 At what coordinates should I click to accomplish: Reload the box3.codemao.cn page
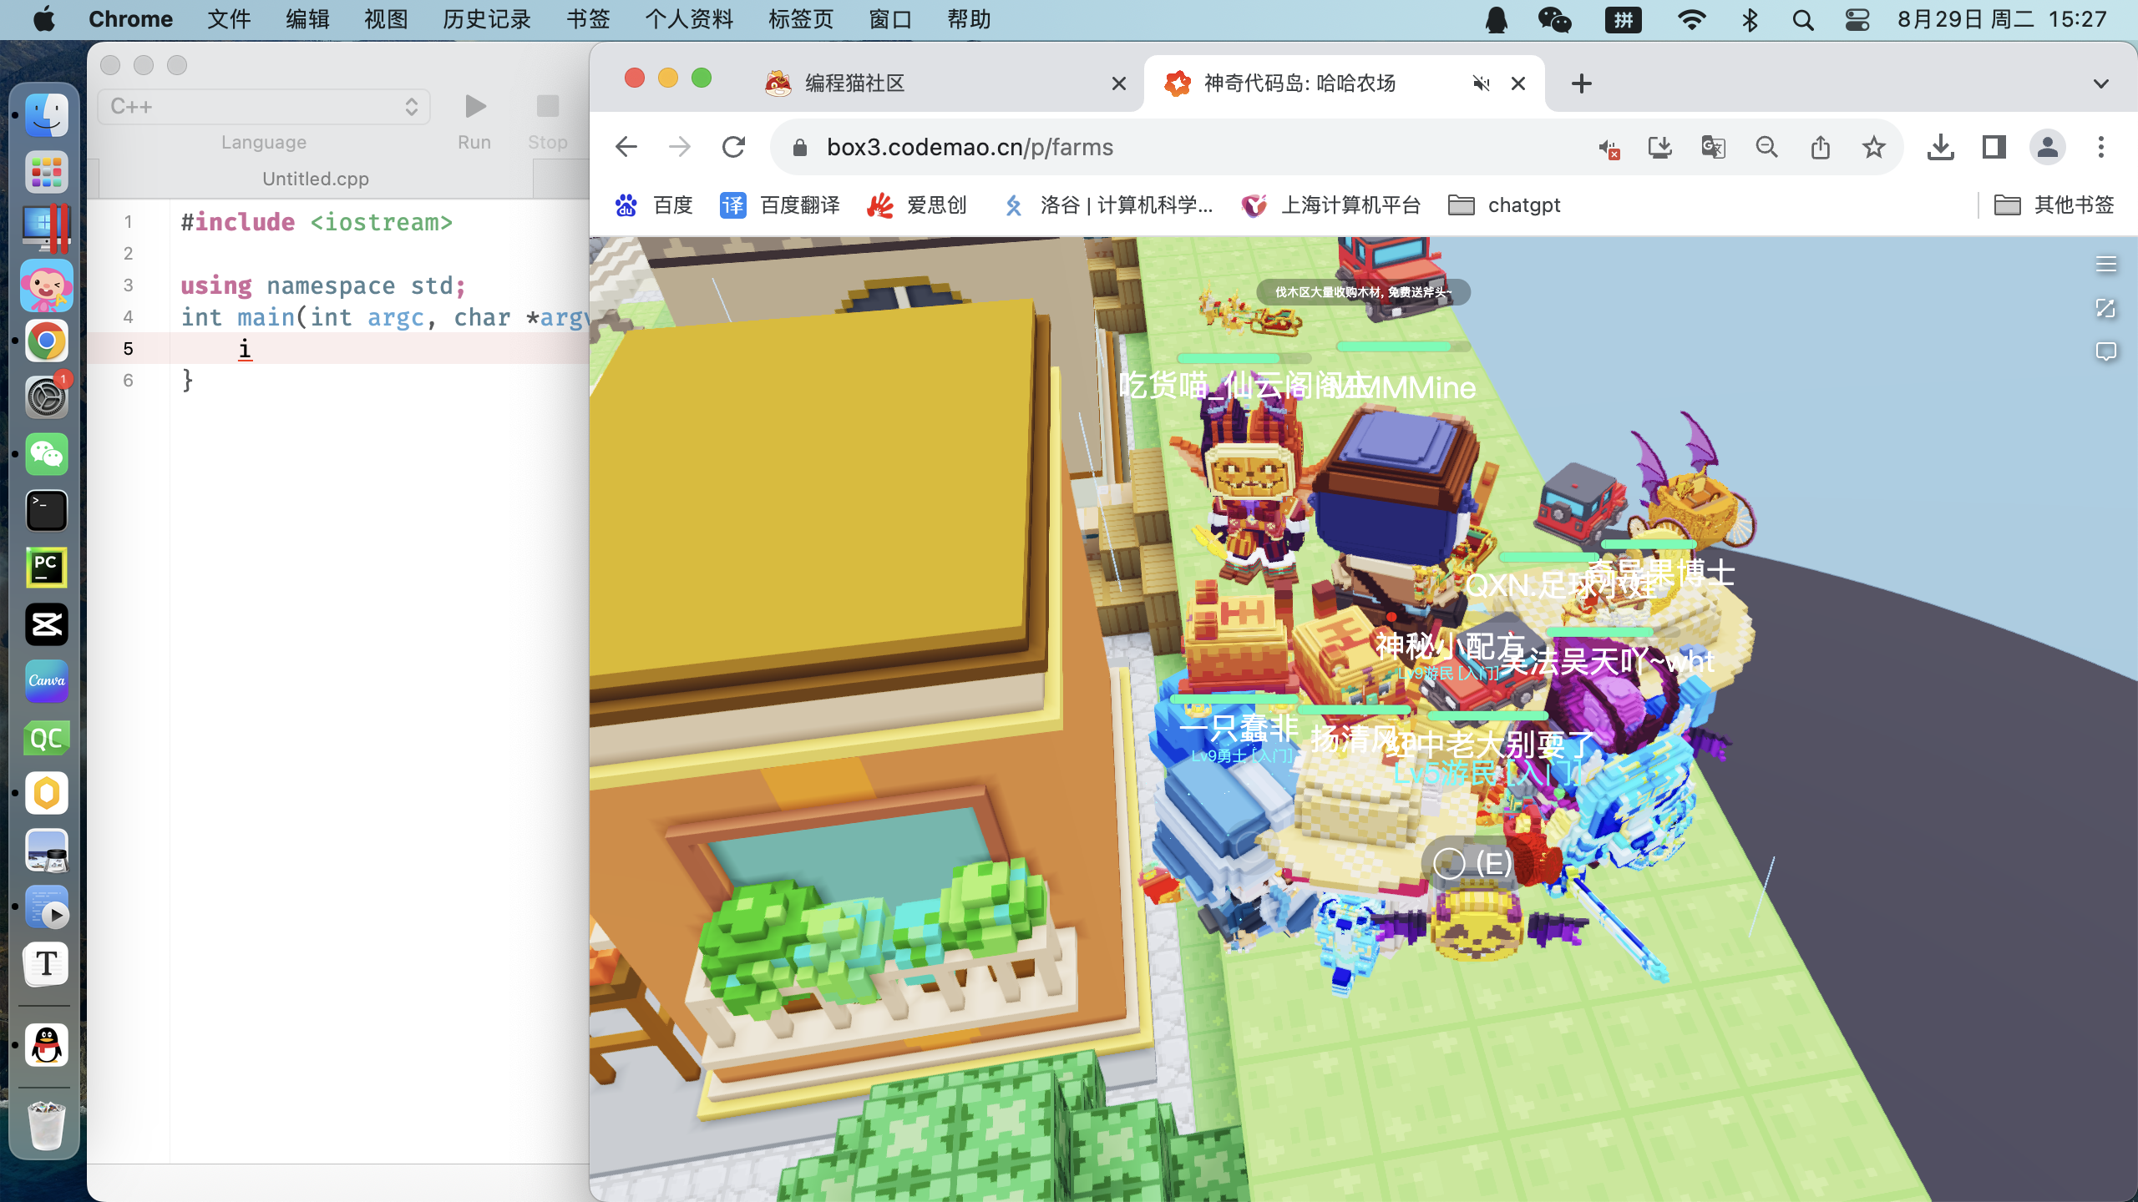click(733, 148)
